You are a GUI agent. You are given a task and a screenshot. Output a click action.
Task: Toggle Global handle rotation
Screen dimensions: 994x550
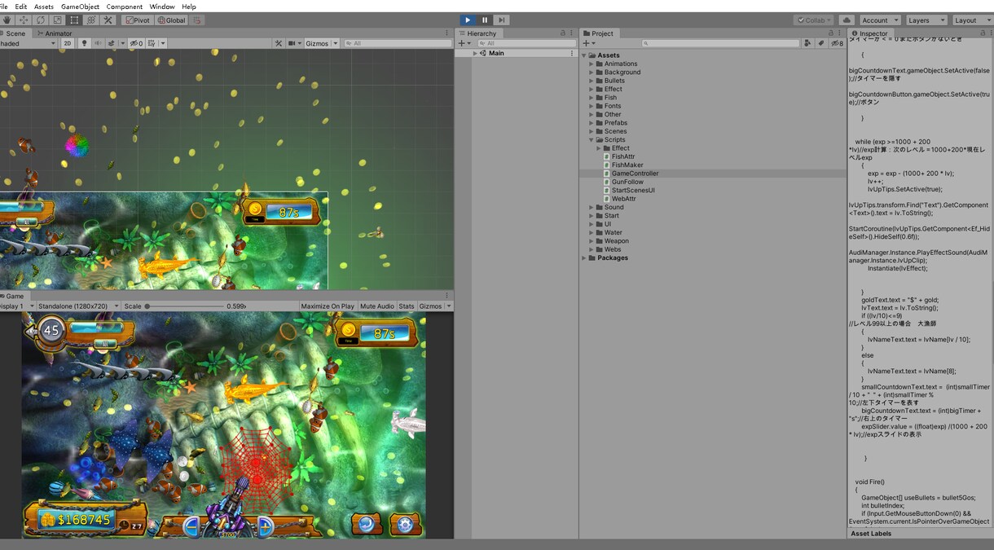(x=171, y=20)
